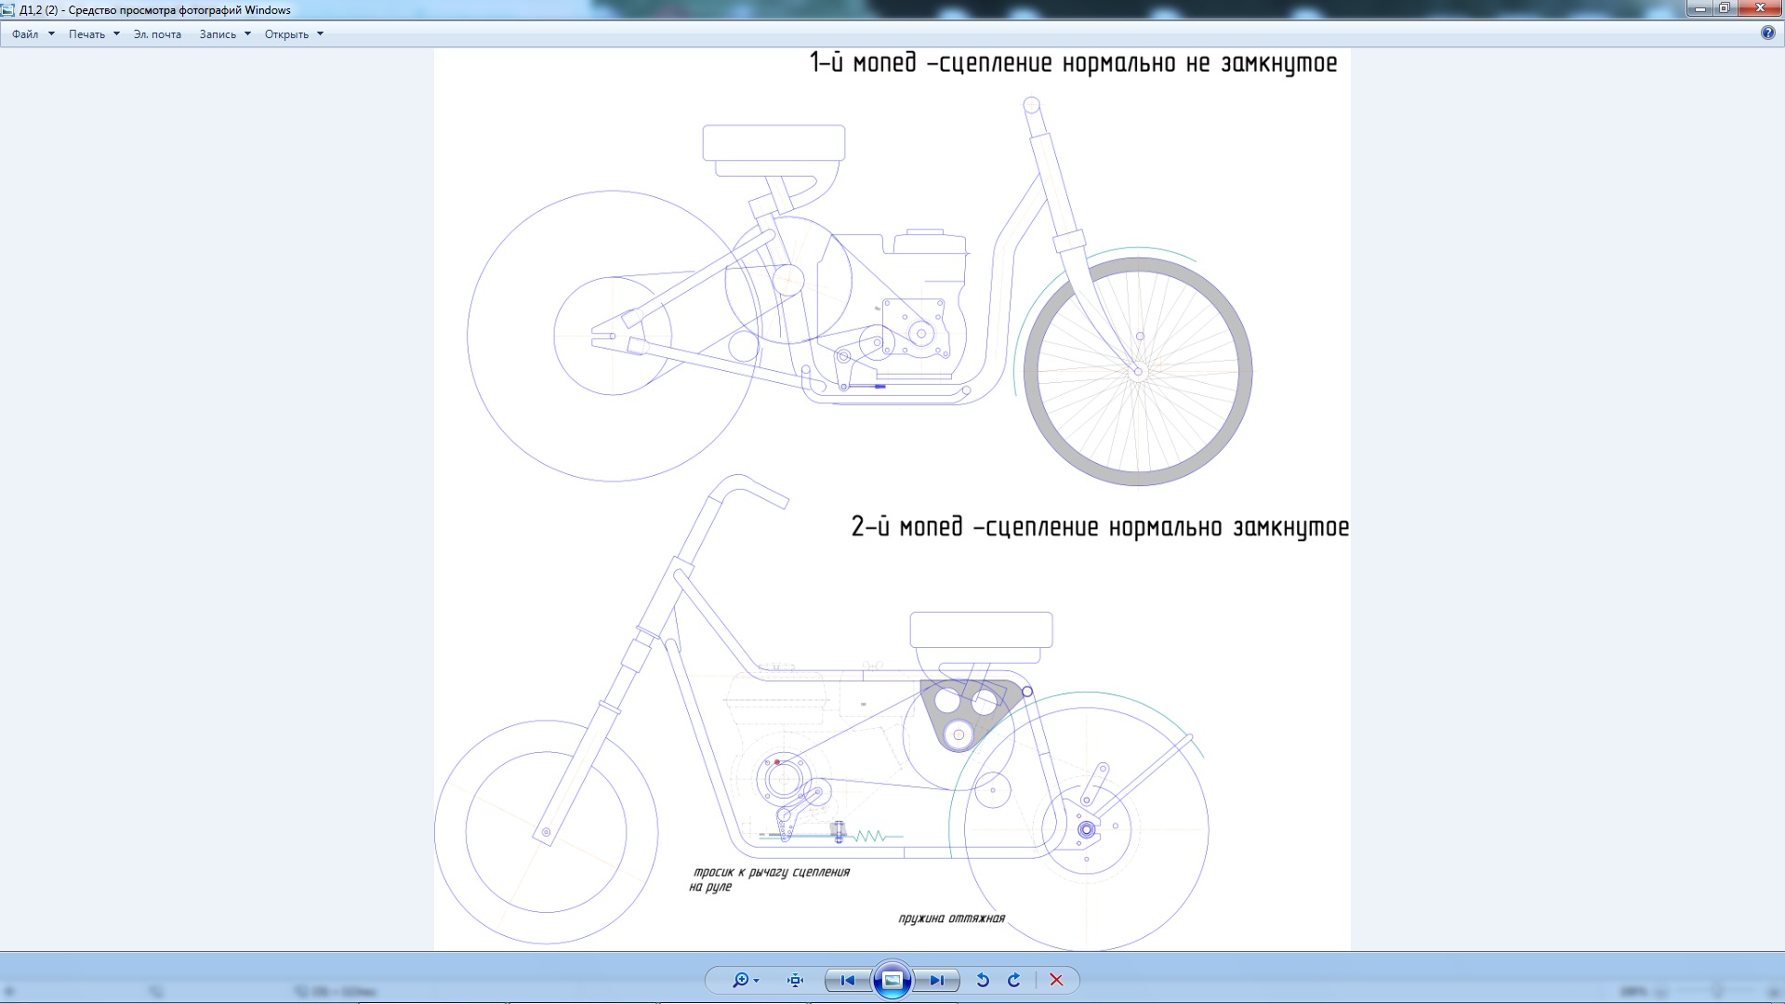Click the Открыть menu label

pos(286,34)
